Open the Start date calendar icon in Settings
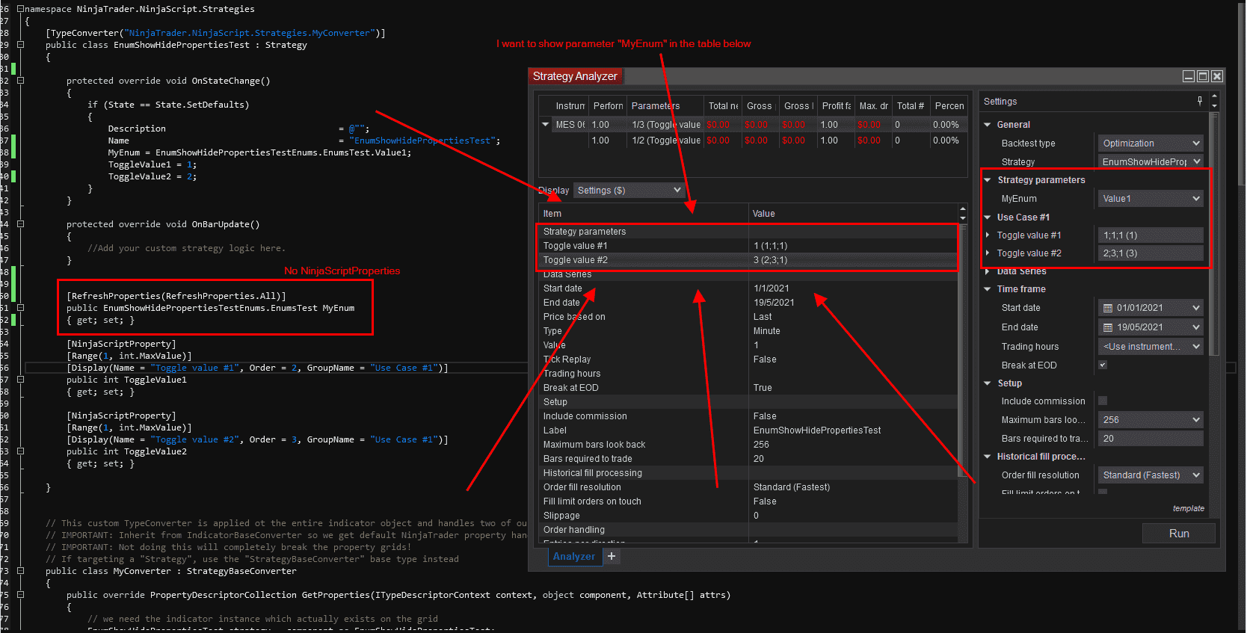The height and width of the screenshot is (633, 1247). [x=1108, y=308]
